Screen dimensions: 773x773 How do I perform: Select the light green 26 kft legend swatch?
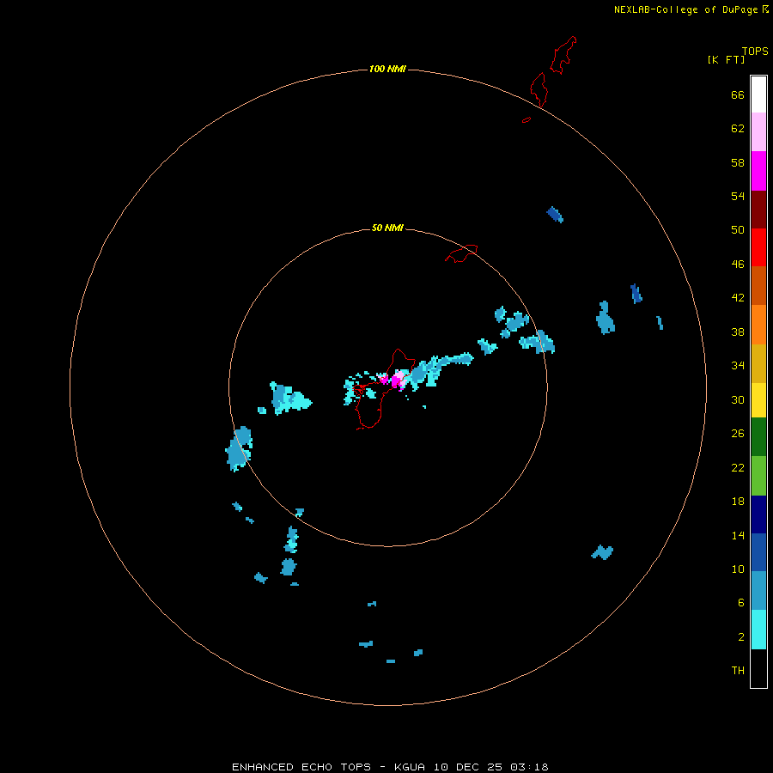[x=758, y=476]
